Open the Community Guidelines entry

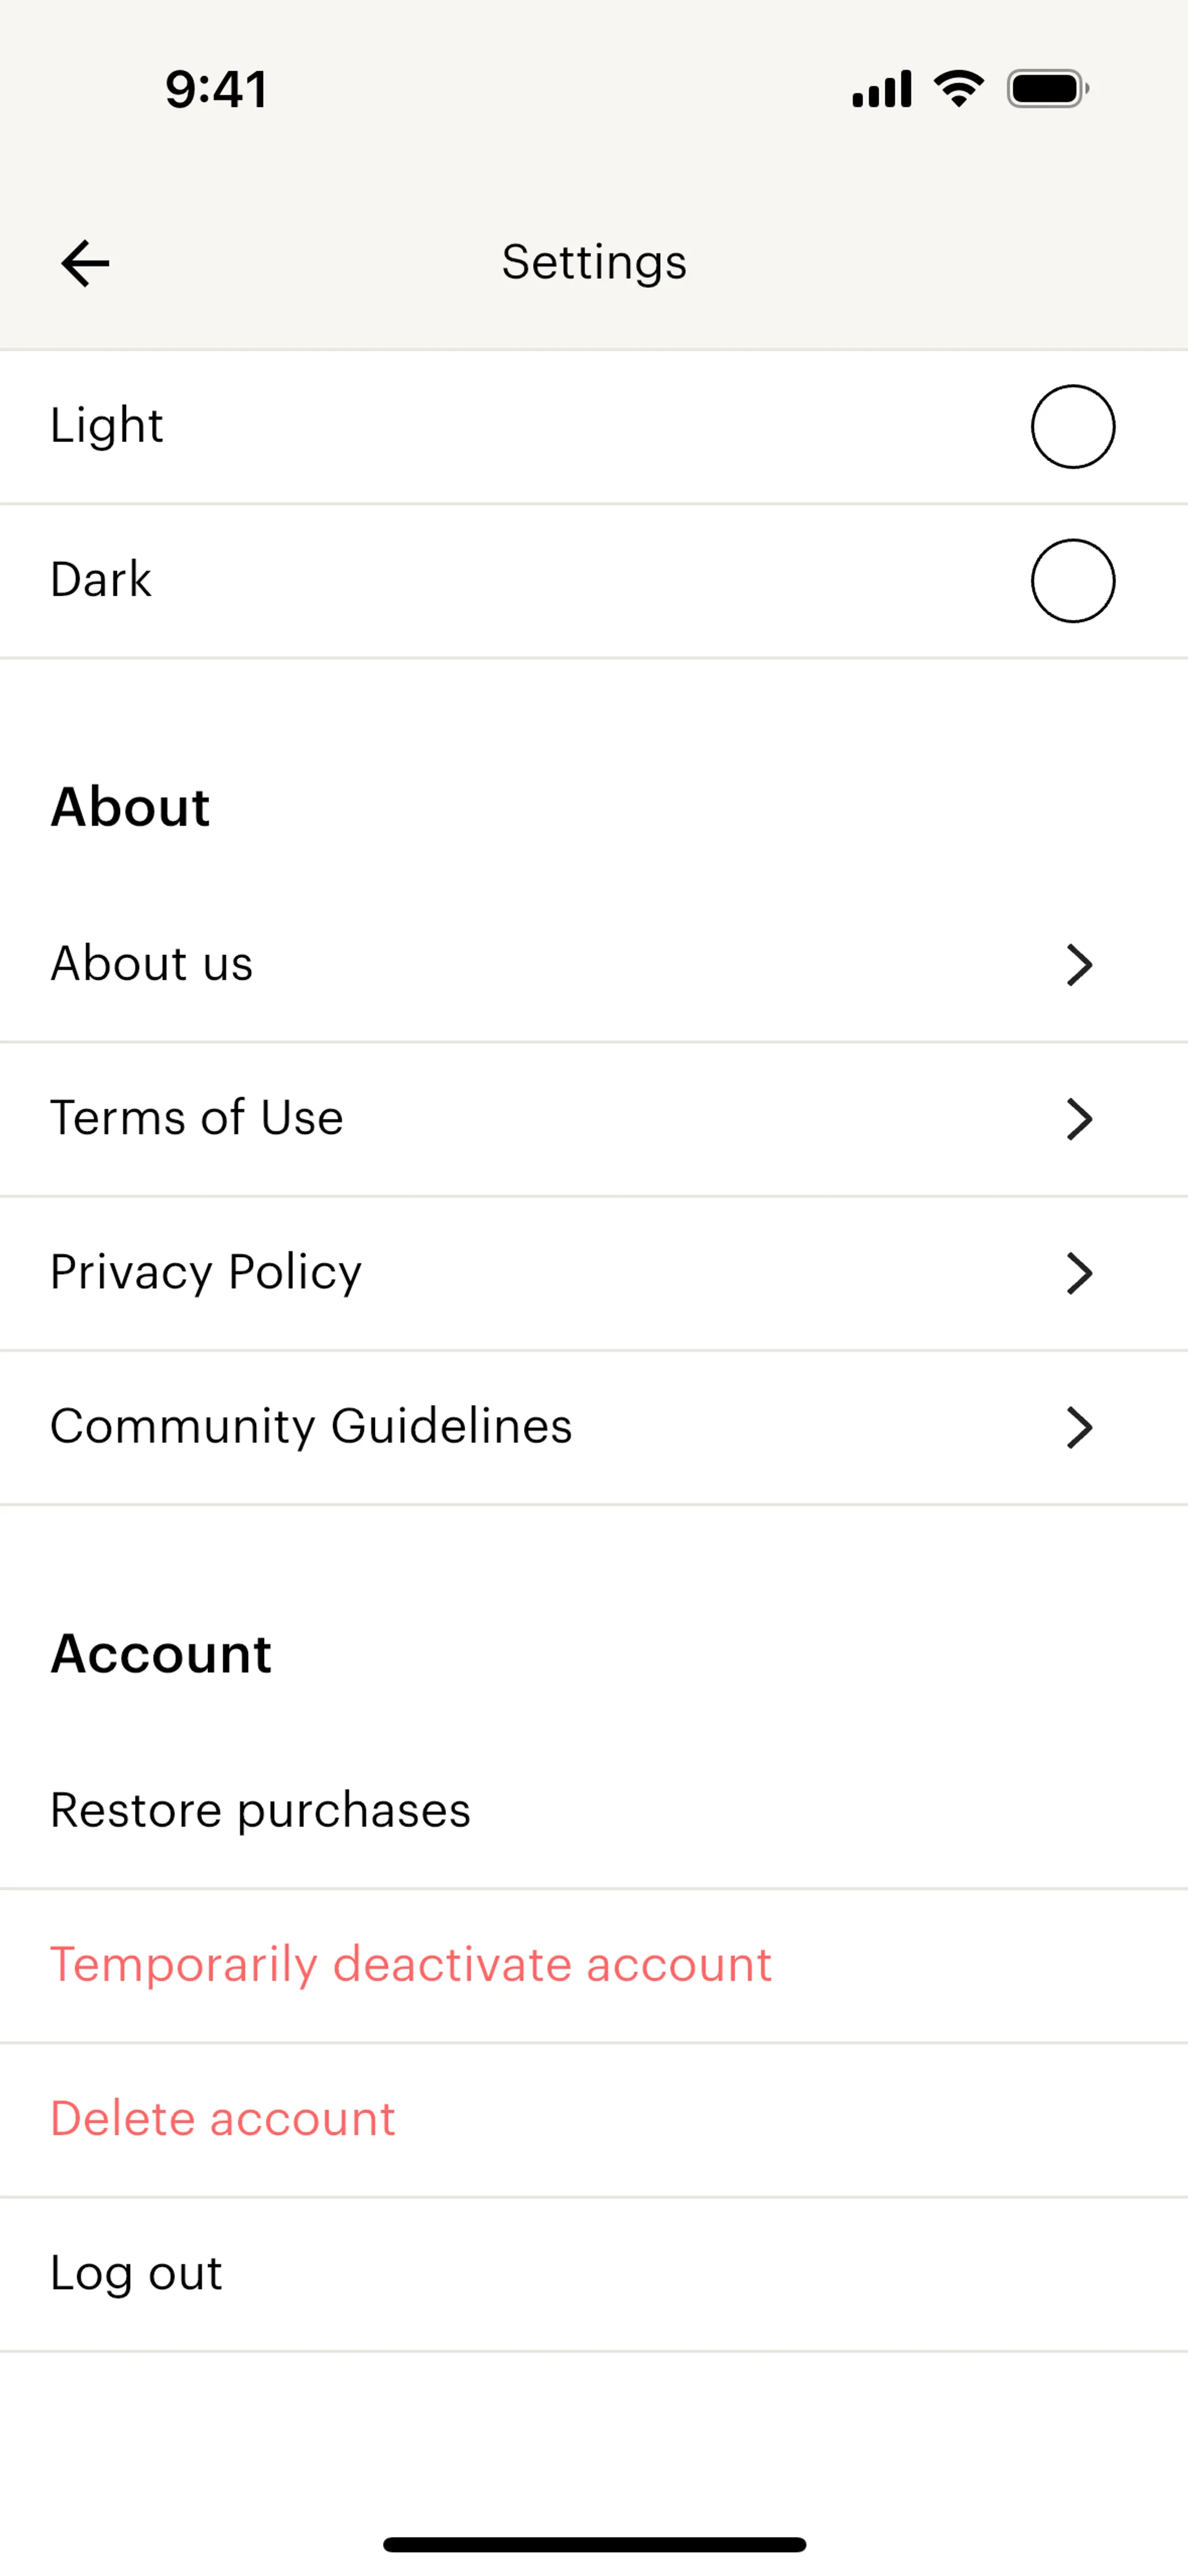[311, 1426]
